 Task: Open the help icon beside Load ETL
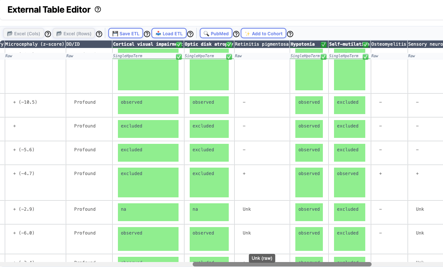[x=190, y=33]
